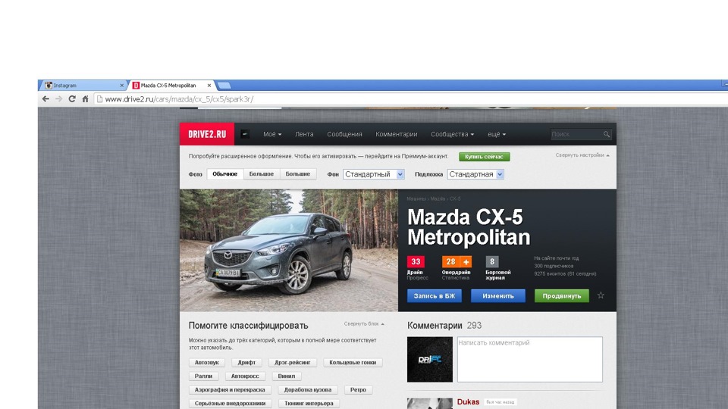Select the Обычное photo size

224,174
